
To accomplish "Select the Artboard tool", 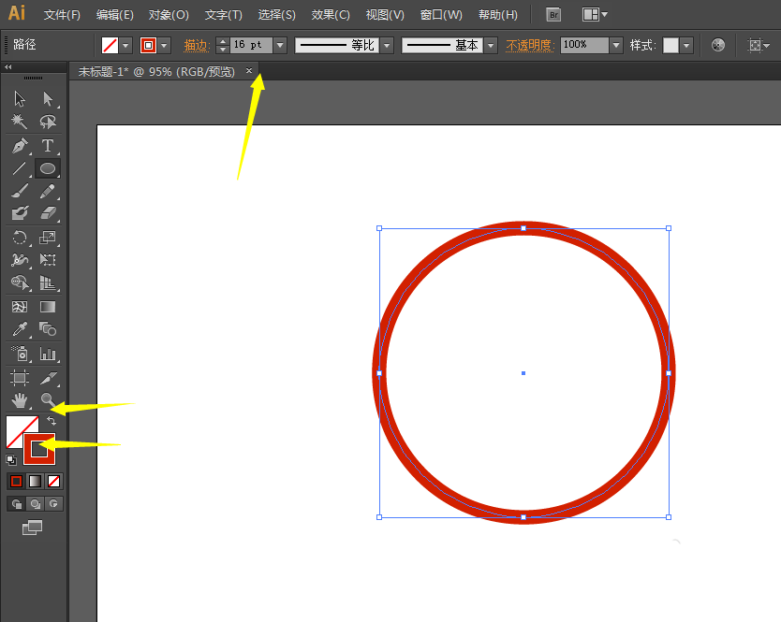I will (x=20, y=378).
